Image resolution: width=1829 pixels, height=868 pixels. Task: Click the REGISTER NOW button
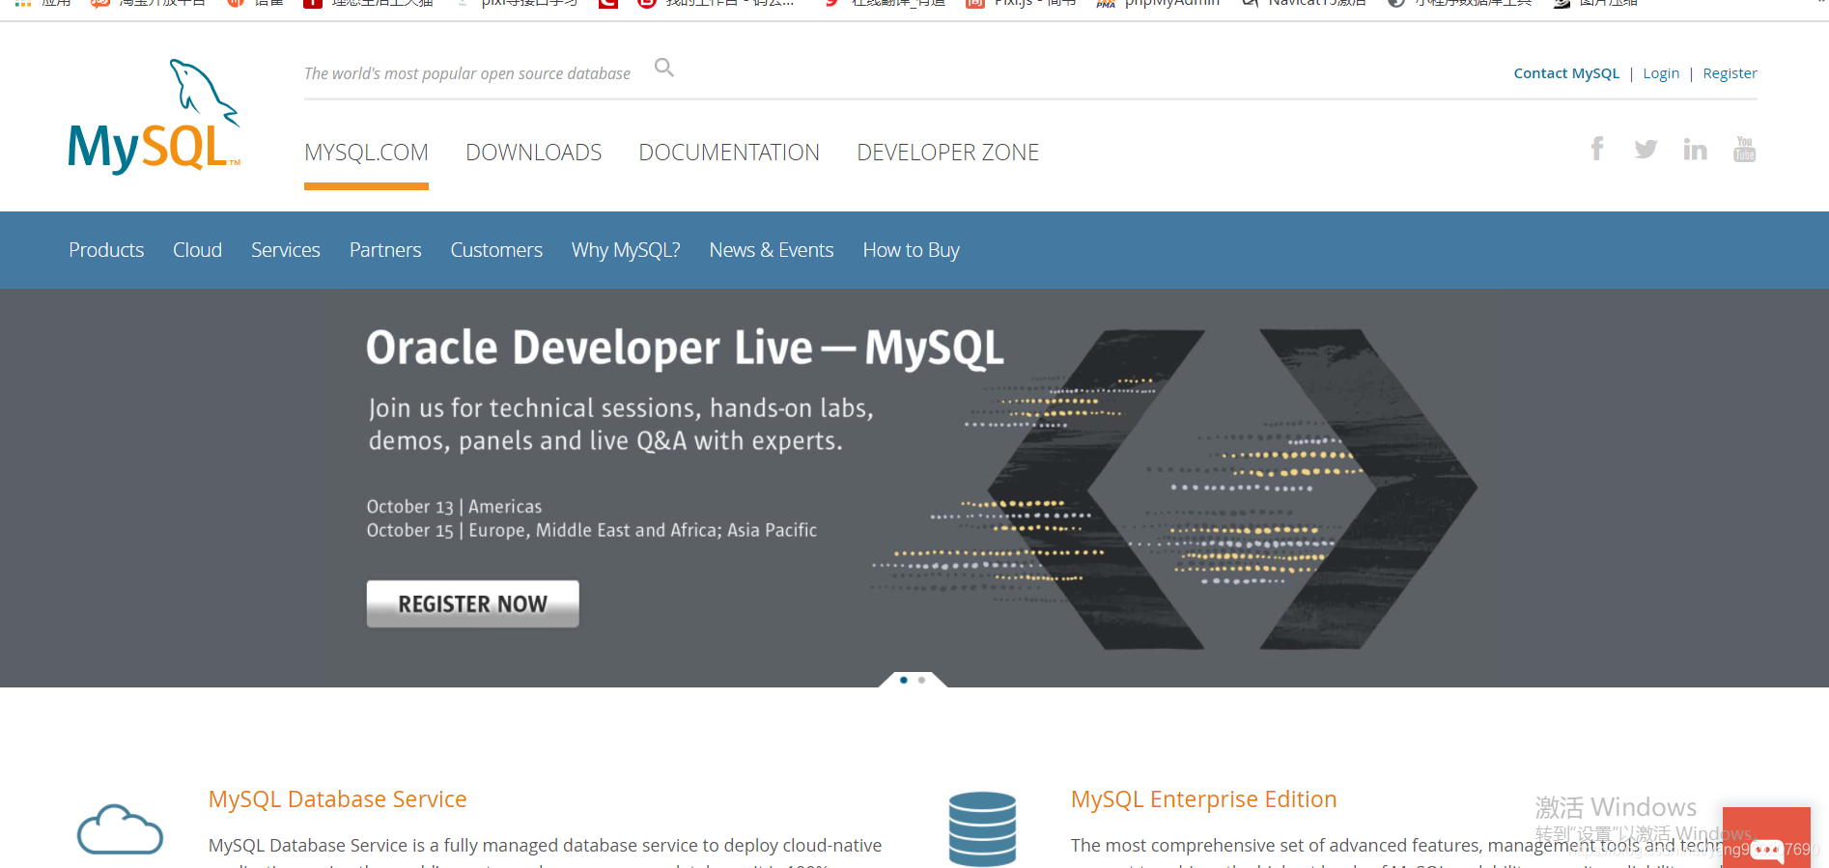point(473,603)
